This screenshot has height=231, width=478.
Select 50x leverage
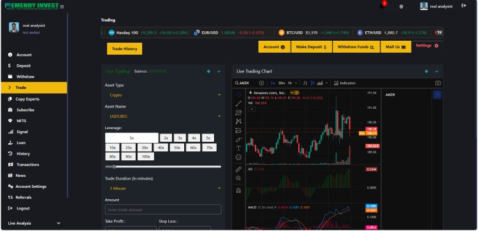(177, 148)
